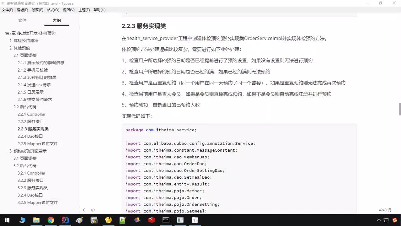Image resolution: width=401 pixels, height=226 pixels.
Task: Jump to 3. 预约成功页面展示
Action: click(x=28, y=151)
